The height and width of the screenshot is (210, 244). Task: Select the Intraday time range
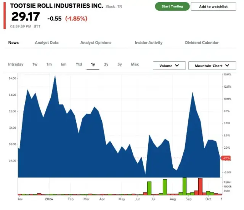pos(16,64)
